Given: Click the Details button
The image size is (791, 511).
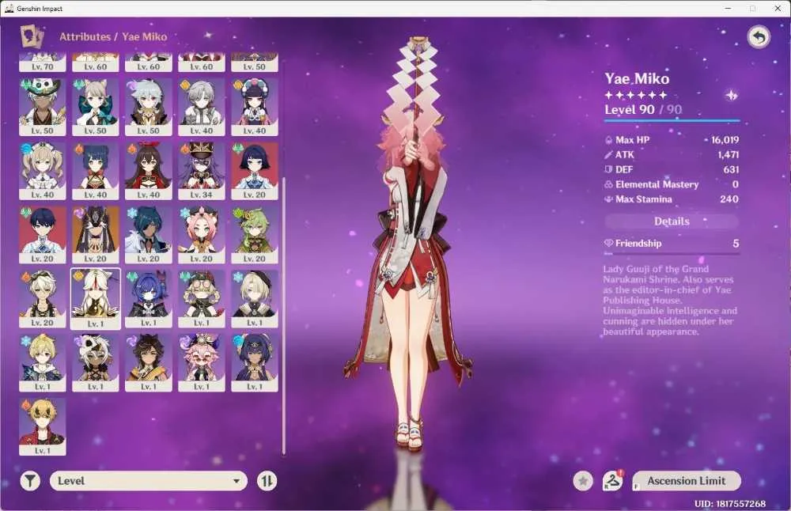Looking at the screenshot, I should [x=672, y=221].
